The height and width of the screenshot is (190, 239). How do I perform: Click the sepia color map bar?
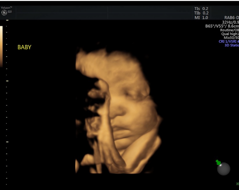(x=1, y=46)
